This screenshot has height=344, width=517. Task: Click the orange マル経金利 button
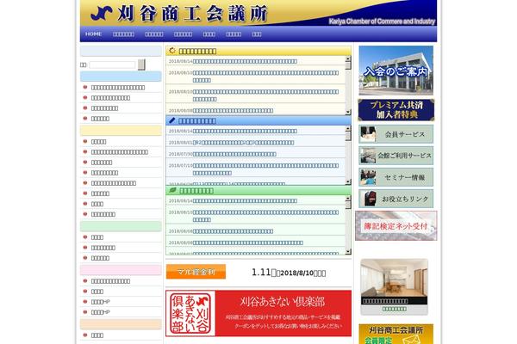point(196,272)
